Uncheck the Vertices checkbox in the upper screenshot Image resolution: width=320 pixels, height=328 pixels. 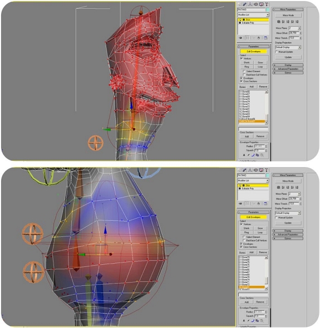pyautogui.click(x=242, y=58)
